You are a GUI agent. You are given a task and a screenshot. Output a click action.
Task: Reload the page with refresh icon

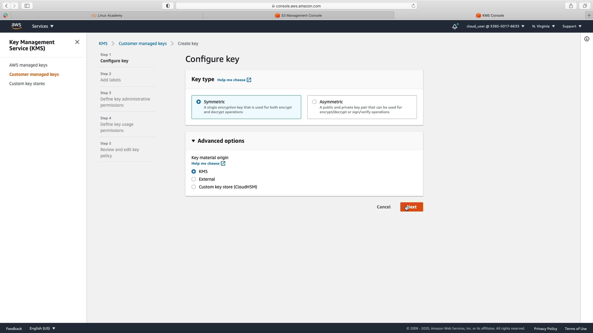(413, 6)
